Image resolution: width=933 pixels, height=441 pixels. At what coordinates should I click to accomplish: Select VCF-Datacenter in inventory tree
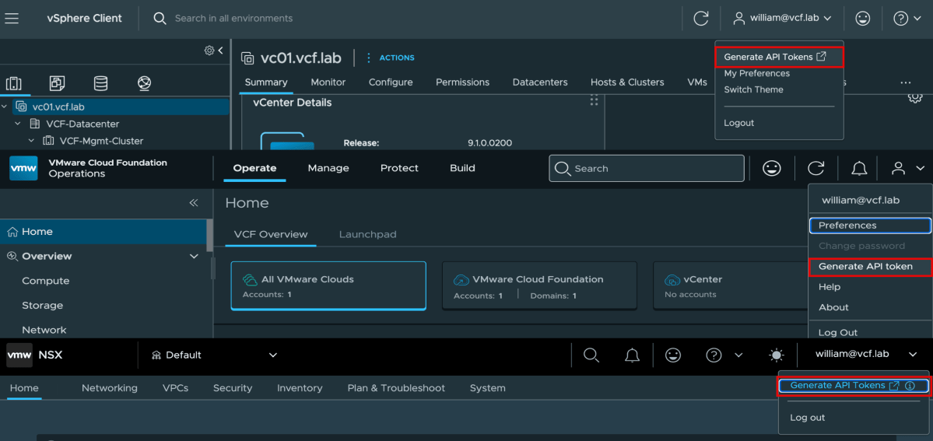pos(82,124)
